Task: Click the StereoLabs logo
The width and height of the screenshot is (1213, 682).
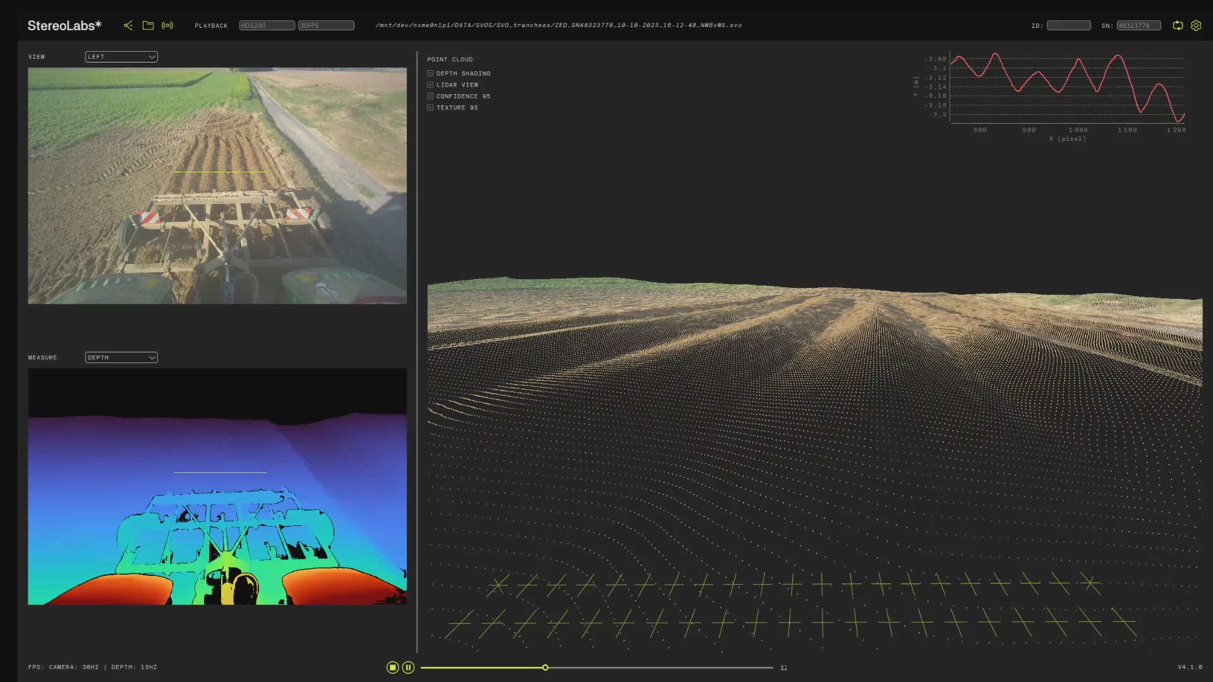Action: (x=64, y=25)
